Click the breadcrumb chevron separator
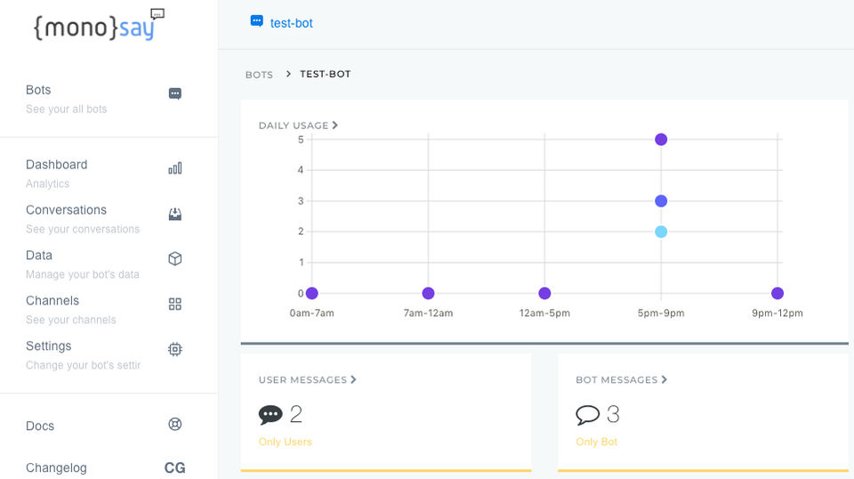This screenshot has height=479, width=854. 288,74
